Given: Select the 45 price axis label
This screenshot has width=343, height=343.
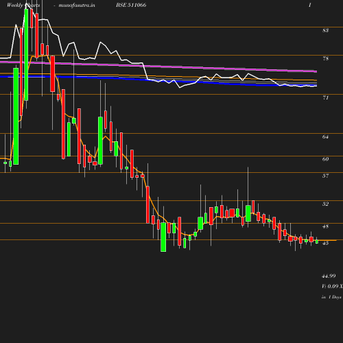Looking at the screenshot, I should point(326,243).
